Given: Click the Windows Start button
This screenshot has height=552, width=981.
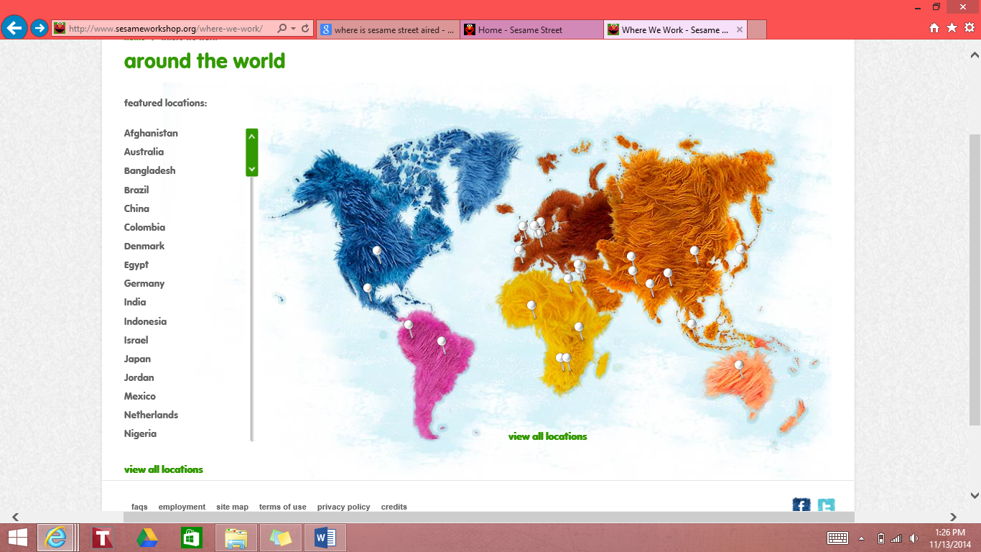Looking at the screenshot, I should 18,538.
